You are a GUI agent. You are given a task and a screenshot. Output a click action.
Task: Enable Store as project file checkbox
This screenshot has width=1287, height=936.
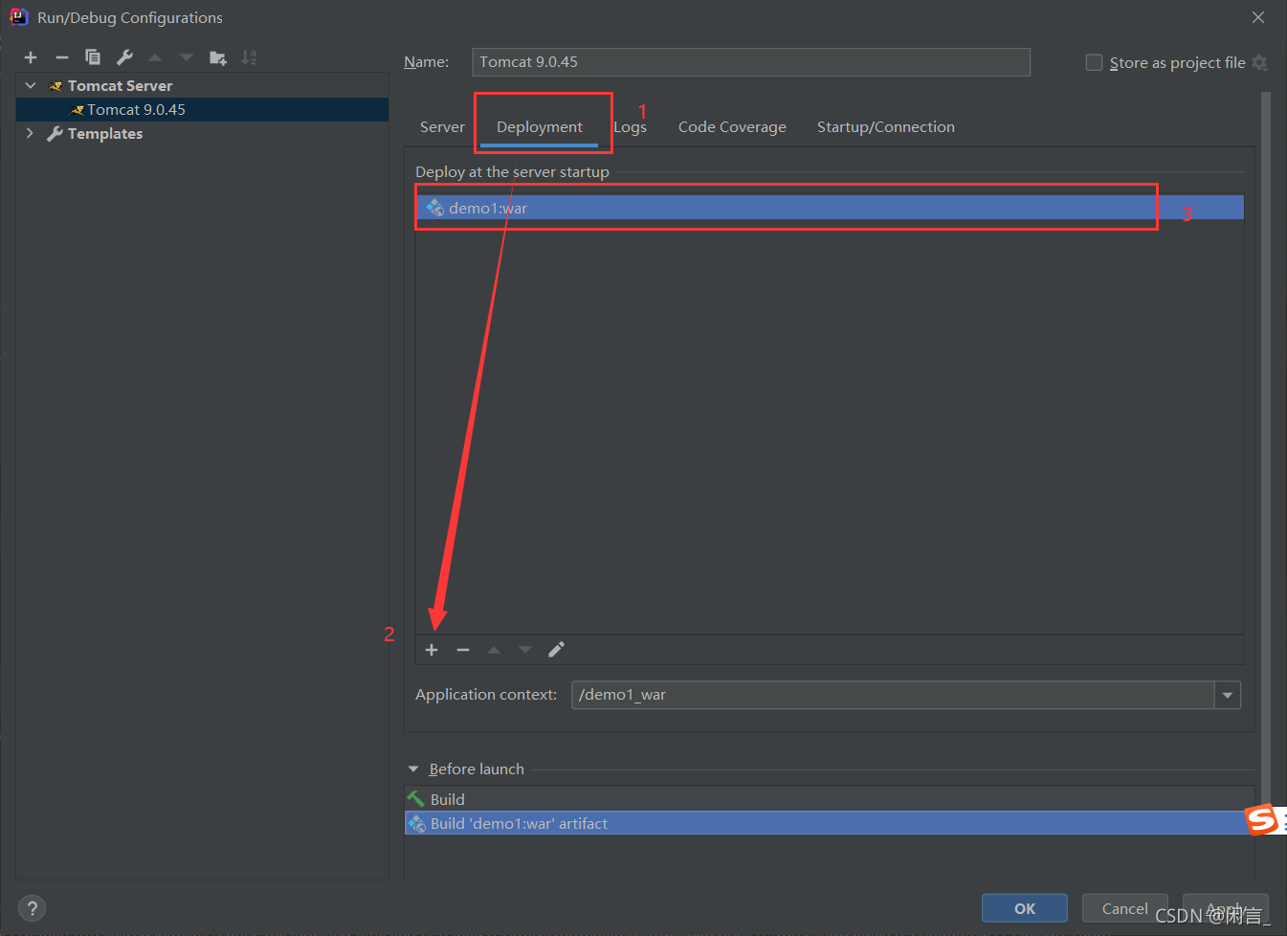tap(1094, 62)
